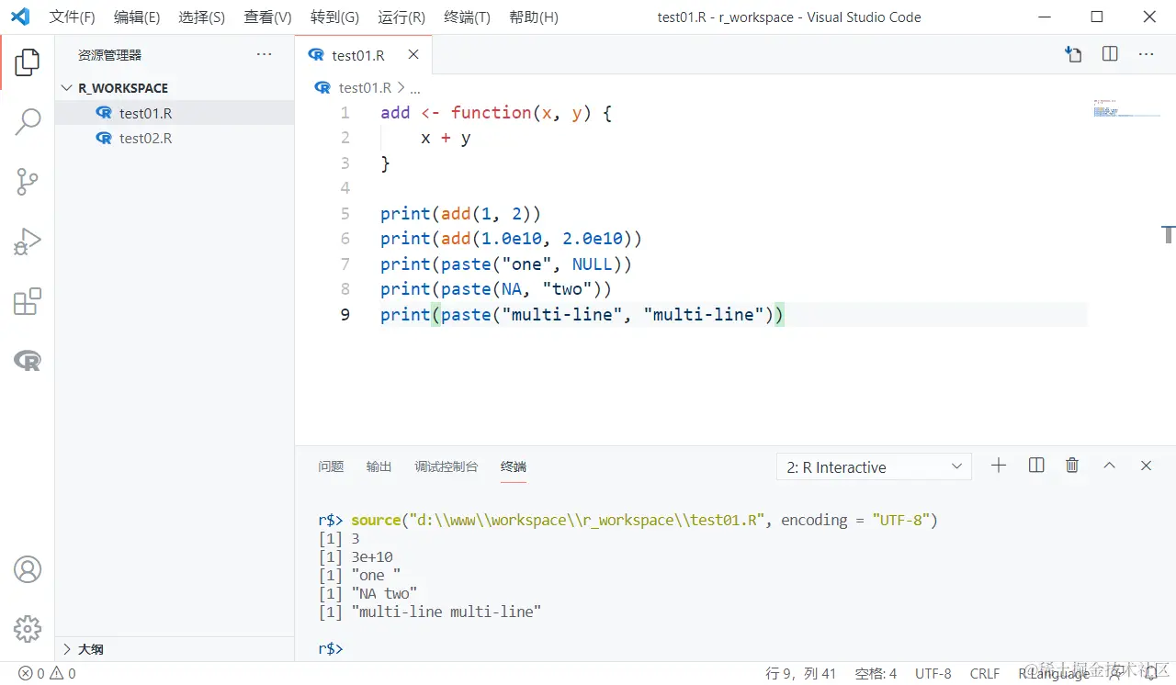Open the Search view in activity bar
The width and height of the screenshot is (1176, 685).
click(x=28, y=121)
